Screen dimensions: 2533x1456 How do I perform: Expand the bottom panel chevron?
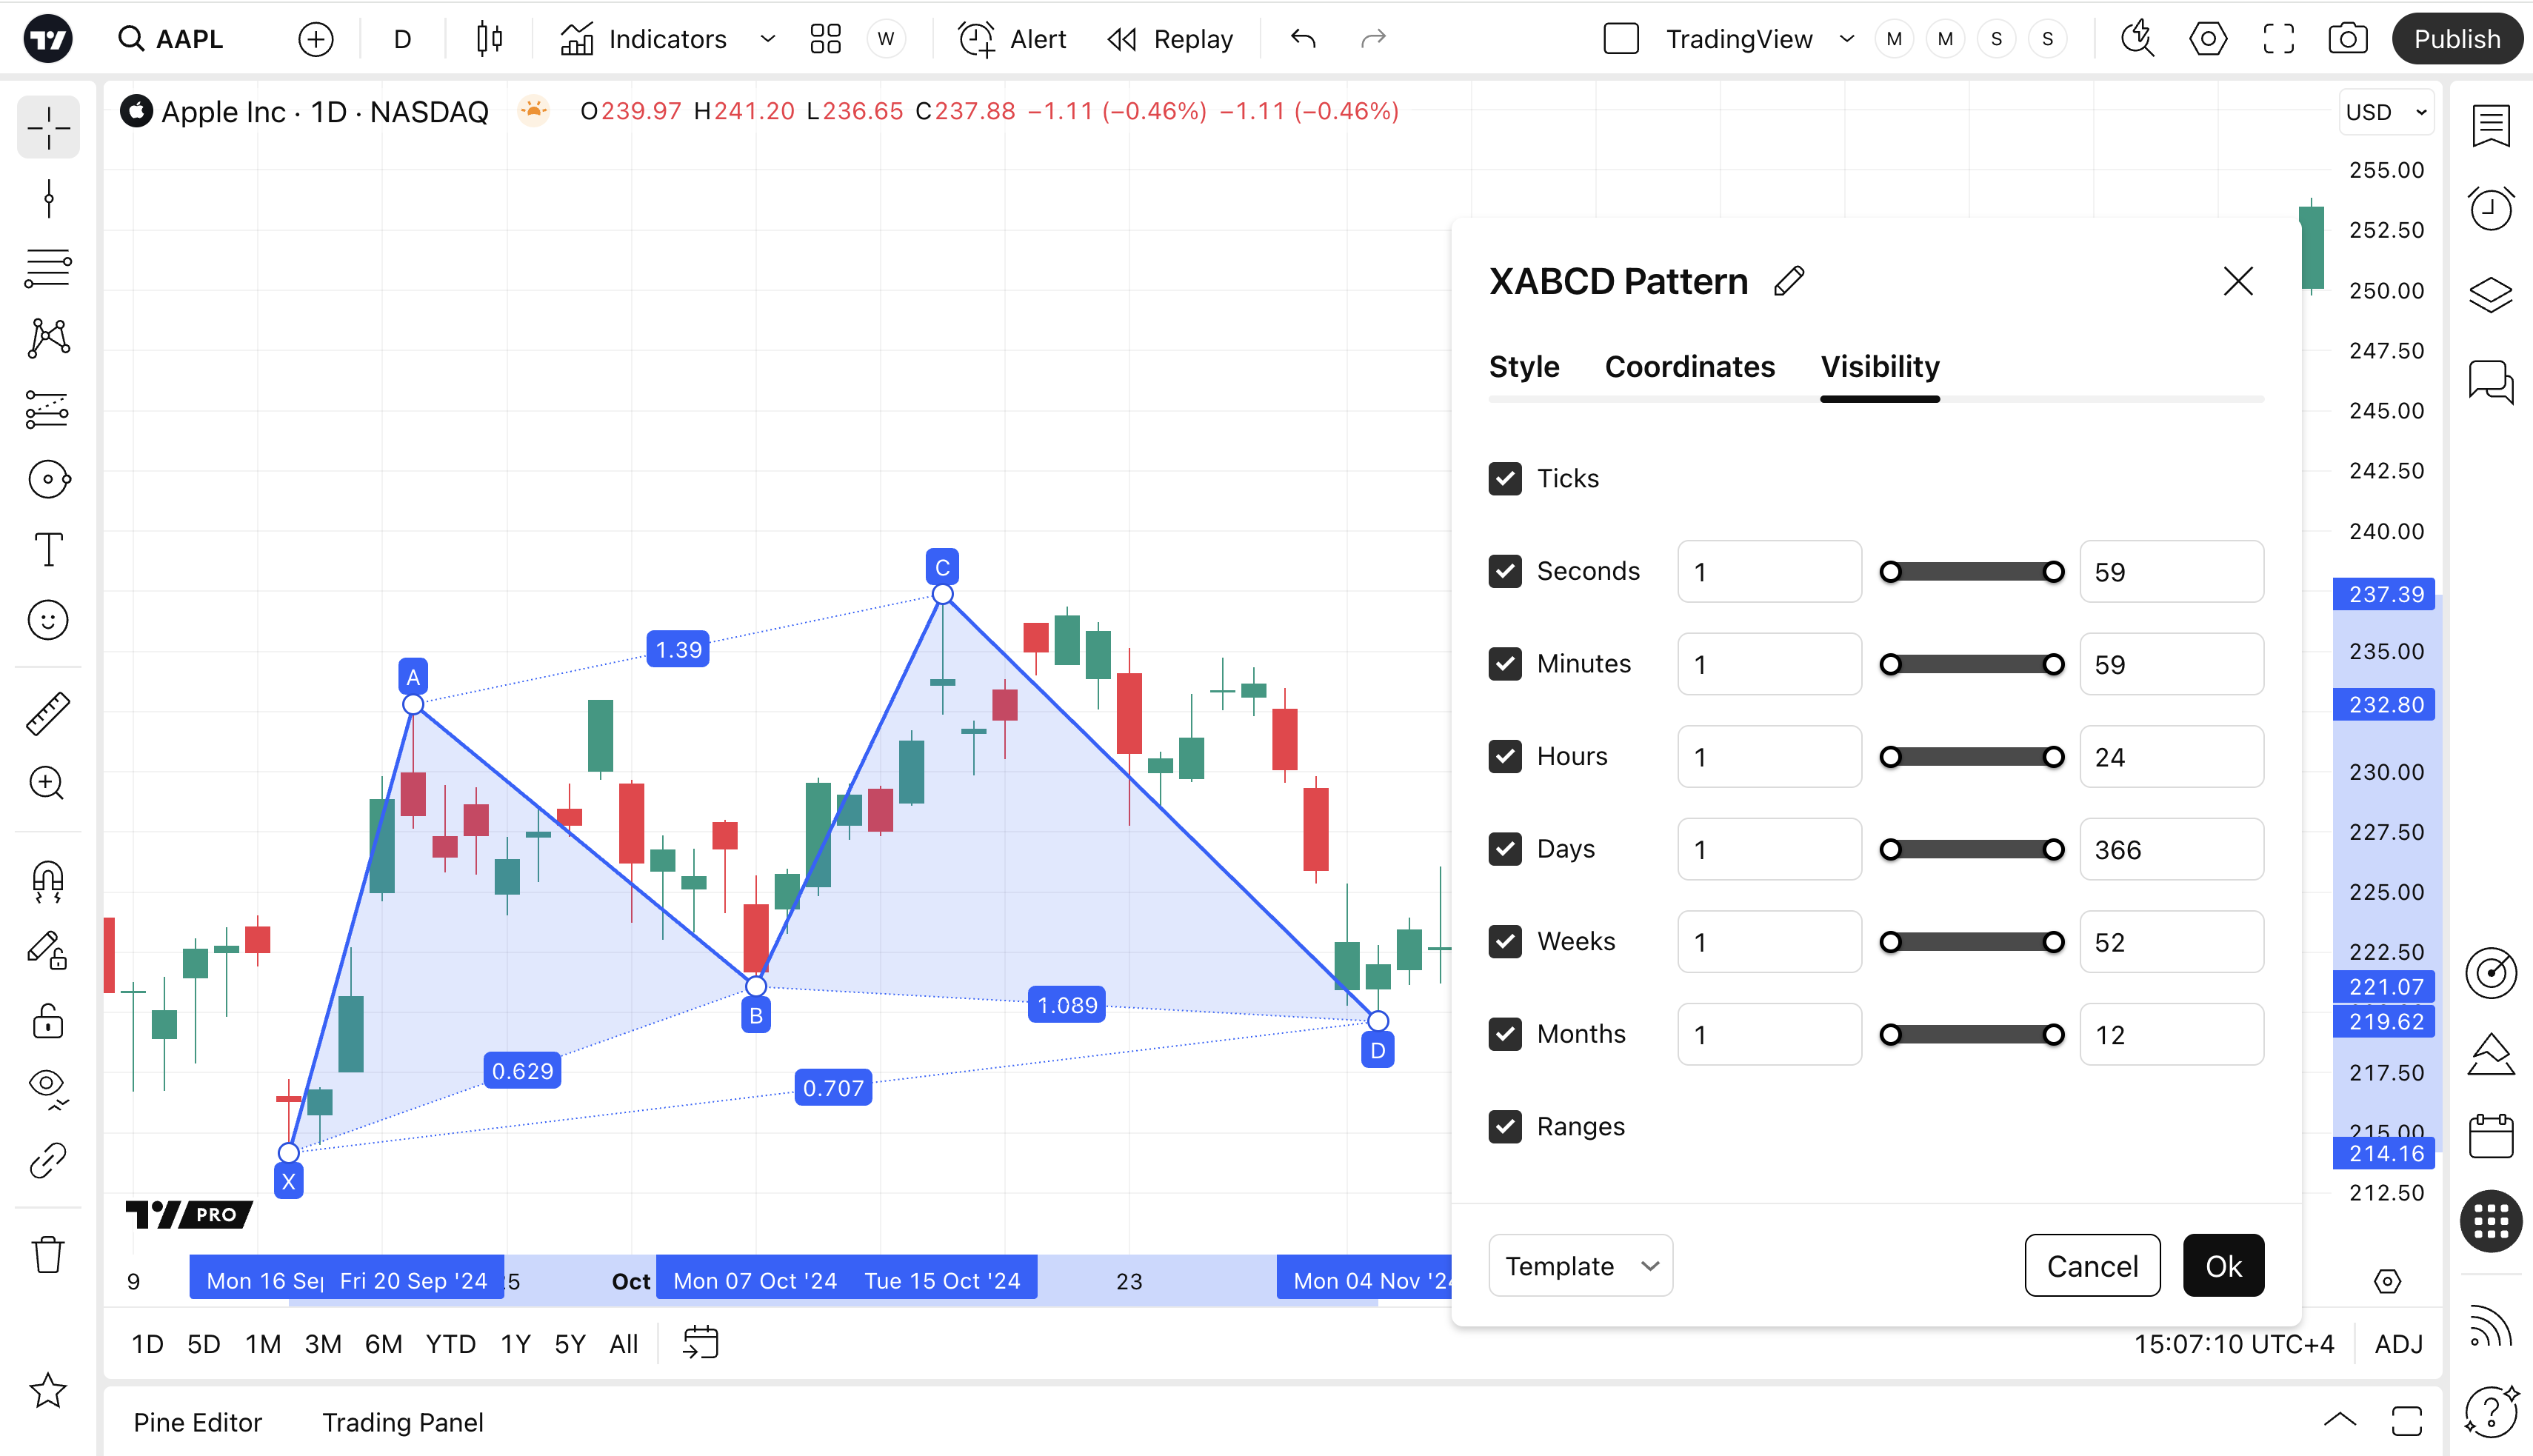coord(2340,1420)
